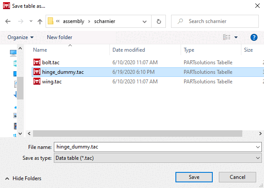Image resolution: width=264 pixels, height=188 pixels.
Task: Sort files by the Name column
Action: click(x=40, y=50)
